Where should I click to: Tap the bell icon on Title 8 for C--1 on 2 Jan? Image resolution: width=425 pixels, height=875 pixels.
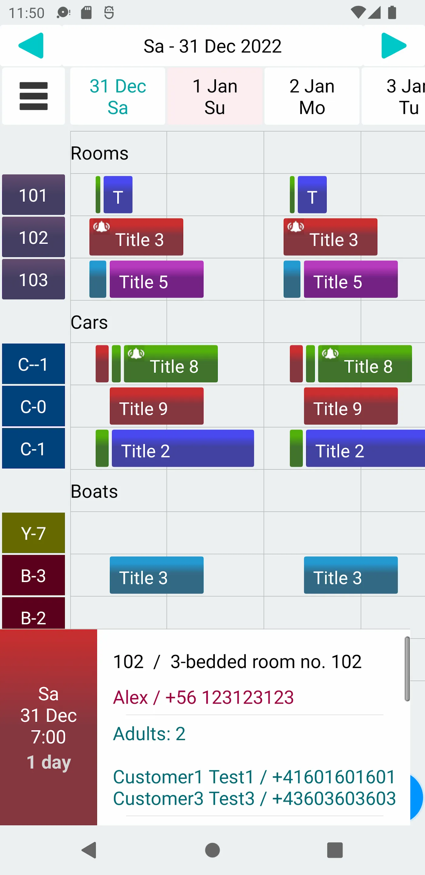click(330, 353)
